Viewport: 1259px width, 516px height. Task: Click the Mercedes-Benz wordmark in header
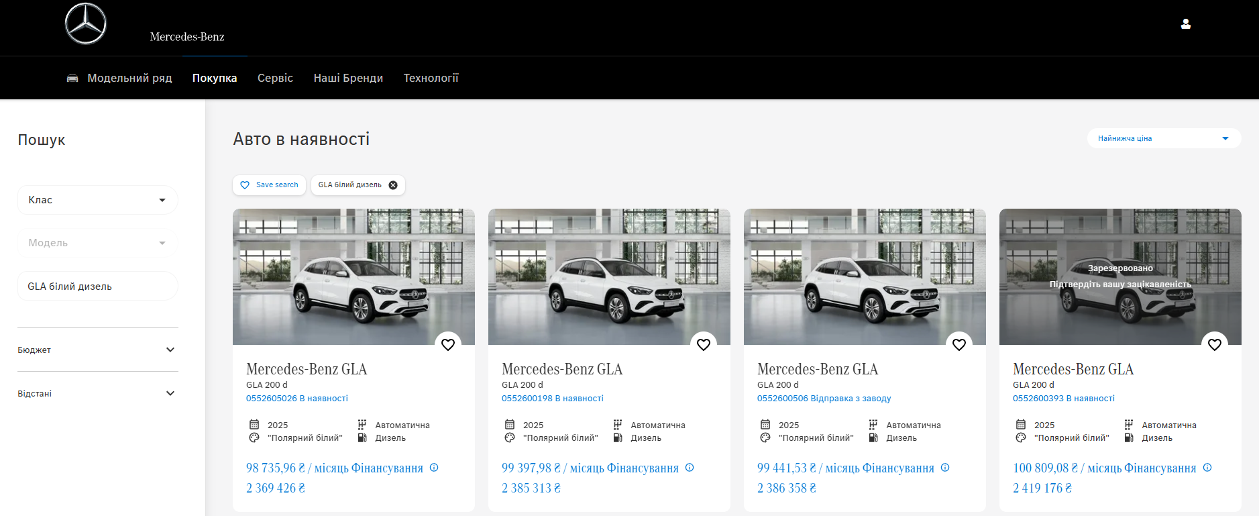coord(187,37)
